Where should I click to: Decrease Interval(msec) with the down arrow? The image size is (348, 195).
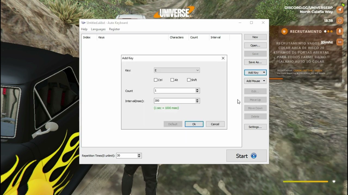tap(197, 102)
